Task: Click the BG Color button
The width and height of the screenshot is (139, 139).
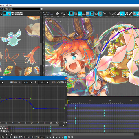Action: (21, 14)
